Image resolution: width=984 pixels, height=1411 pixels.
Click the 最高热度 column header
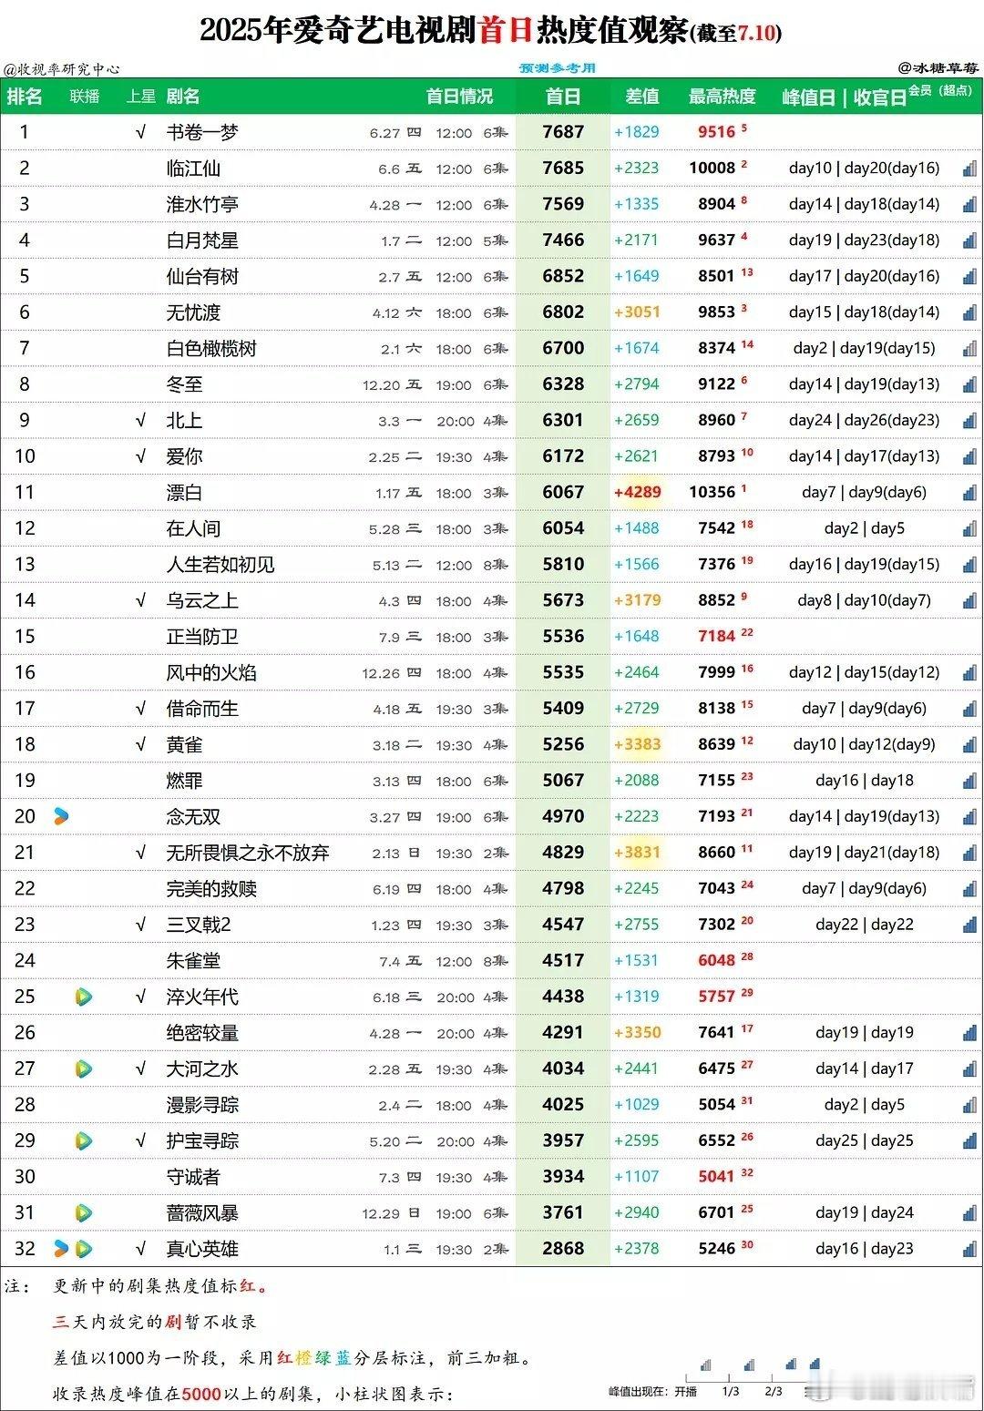tap(722, 97)
